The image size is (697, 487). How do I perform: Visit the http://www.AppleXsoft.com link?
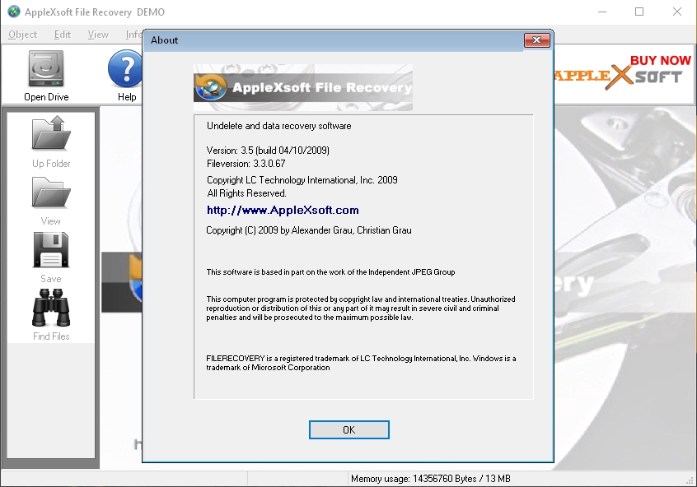283,210
